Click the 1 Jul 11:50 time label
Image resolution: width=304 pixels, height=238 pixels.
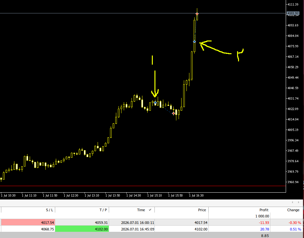pyautogui.click(x=50, y=195)
